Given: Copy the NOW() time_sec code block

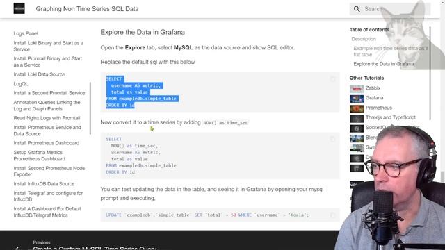Looking at the screenshot, I should [332, 139].
